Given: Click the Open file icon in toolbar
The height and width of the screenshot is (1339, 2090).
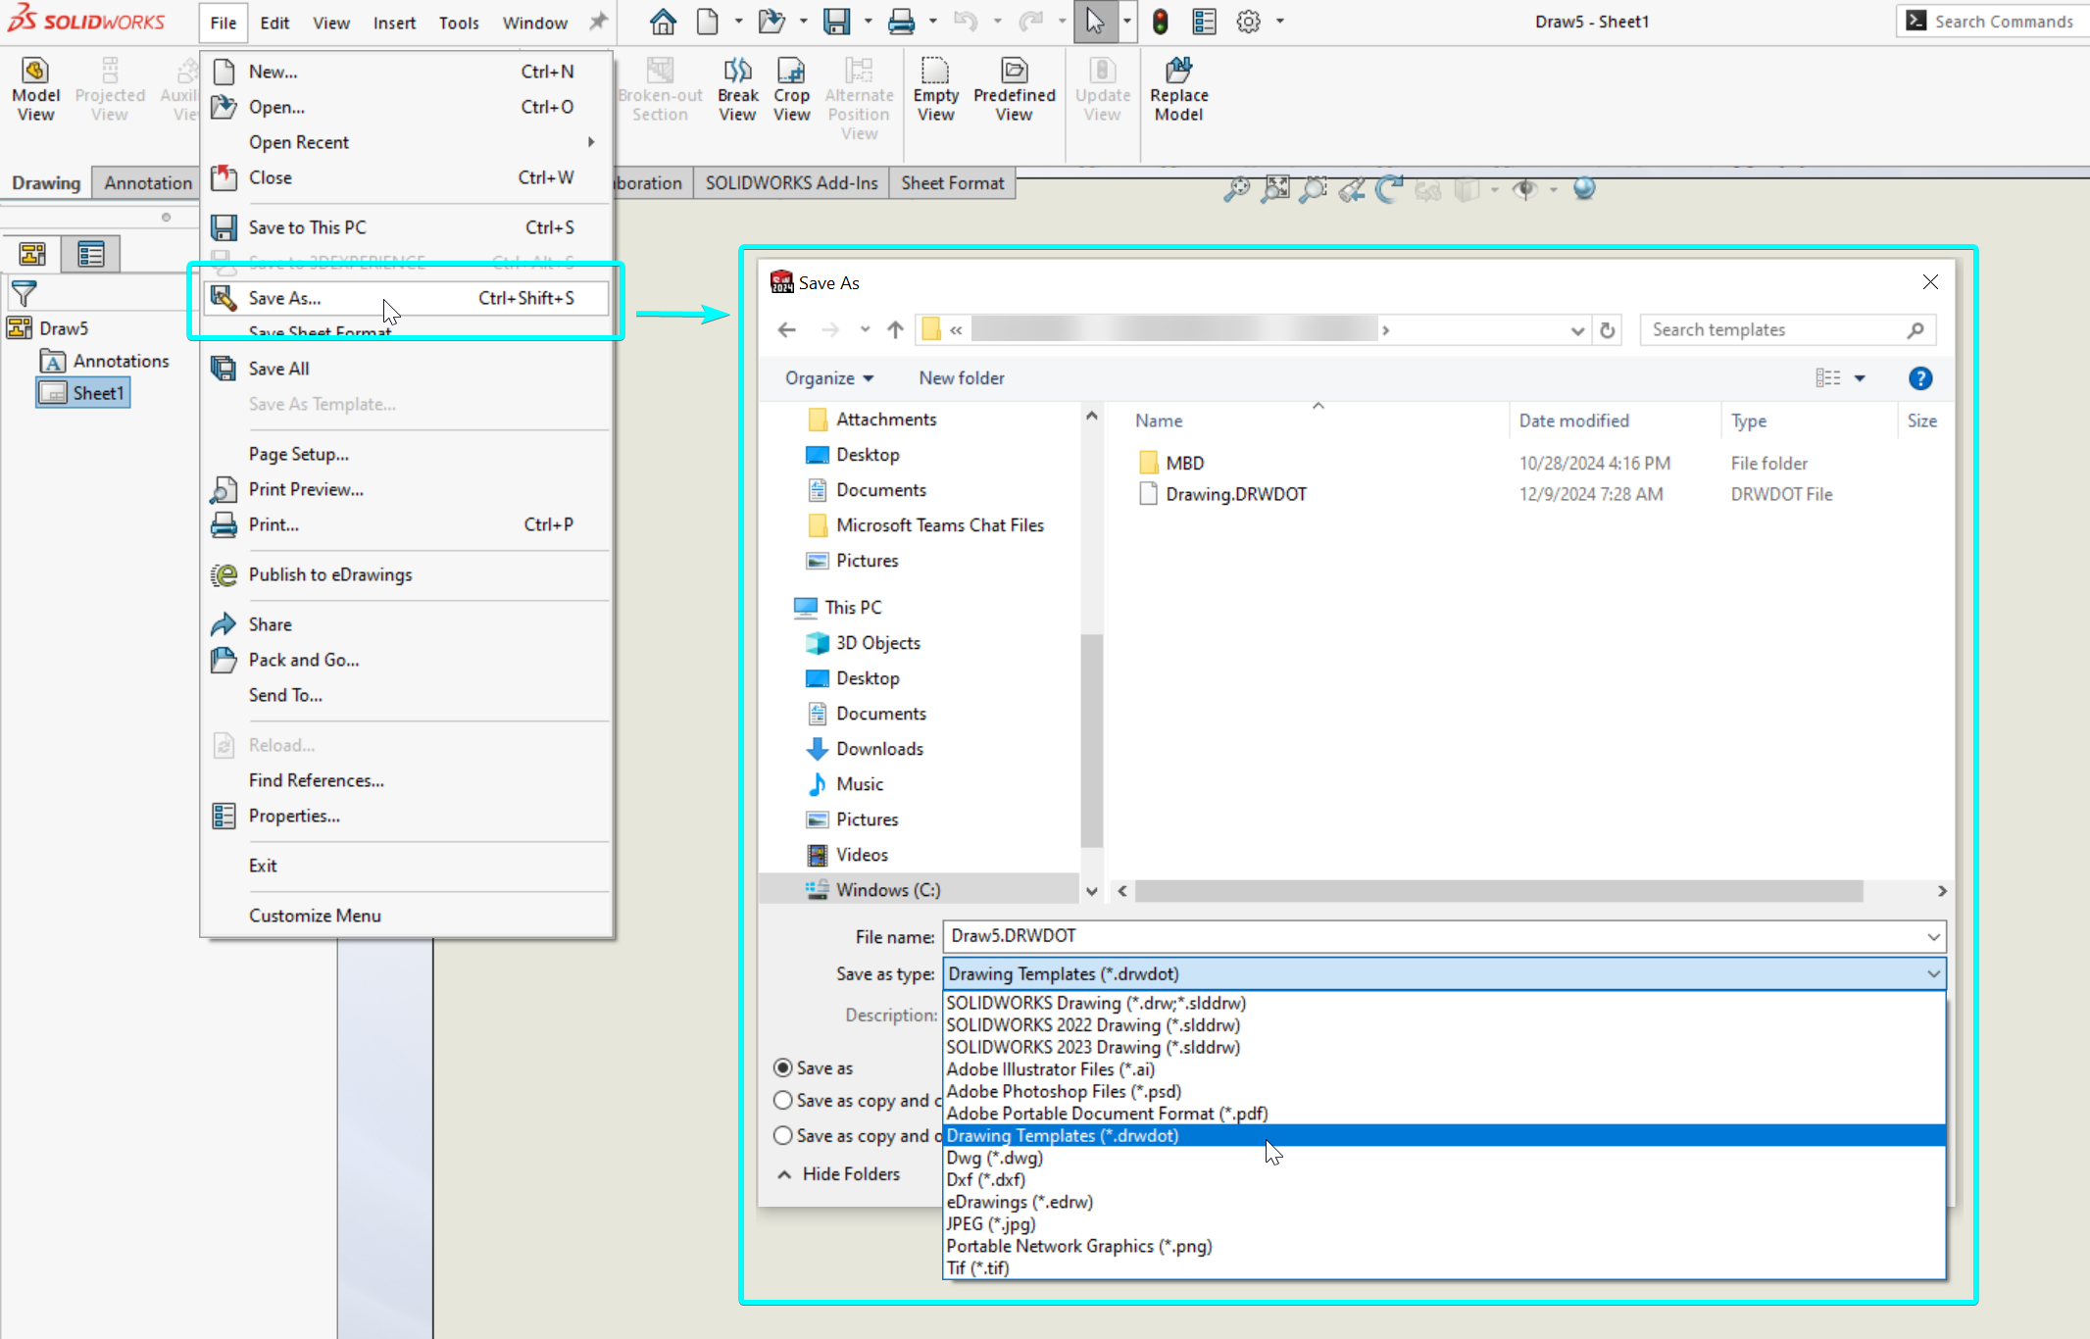Looking at the screenshot, I should [771, 22].
